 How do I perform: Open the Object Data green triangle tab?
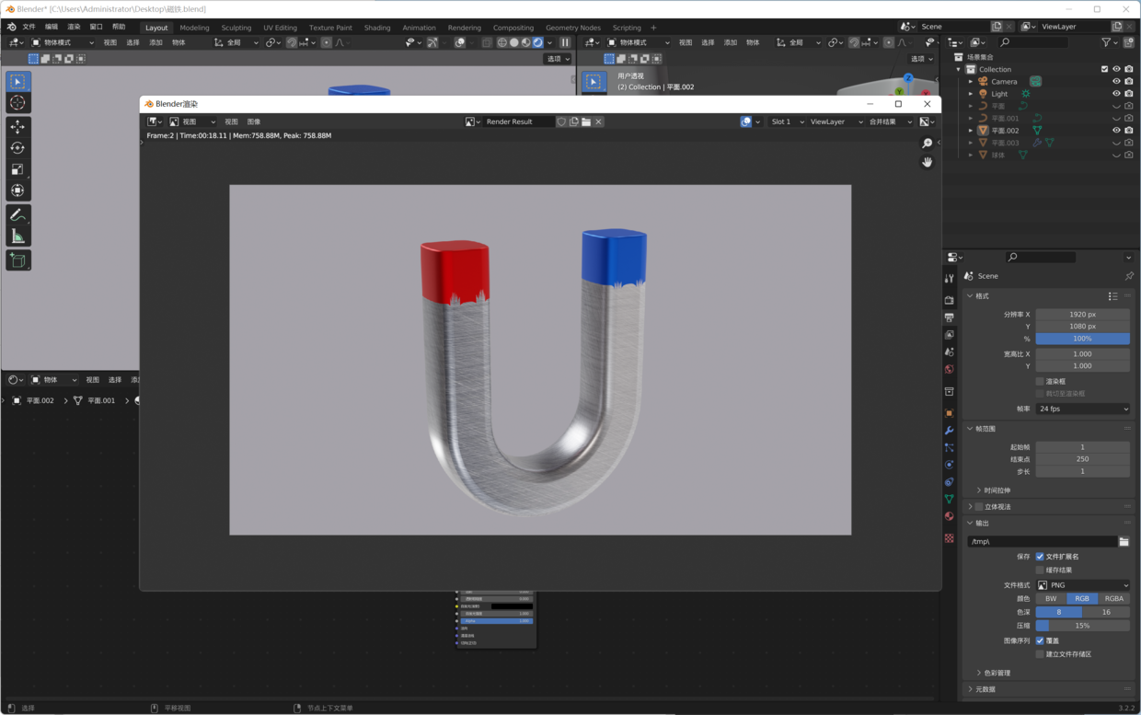tap(949, 499)
